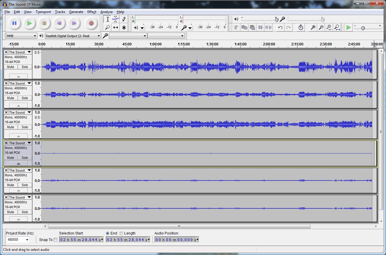Click the Trim audio icon
This screenshot has width=386, height=255.
pyautogui.click(x=260, y=27)
